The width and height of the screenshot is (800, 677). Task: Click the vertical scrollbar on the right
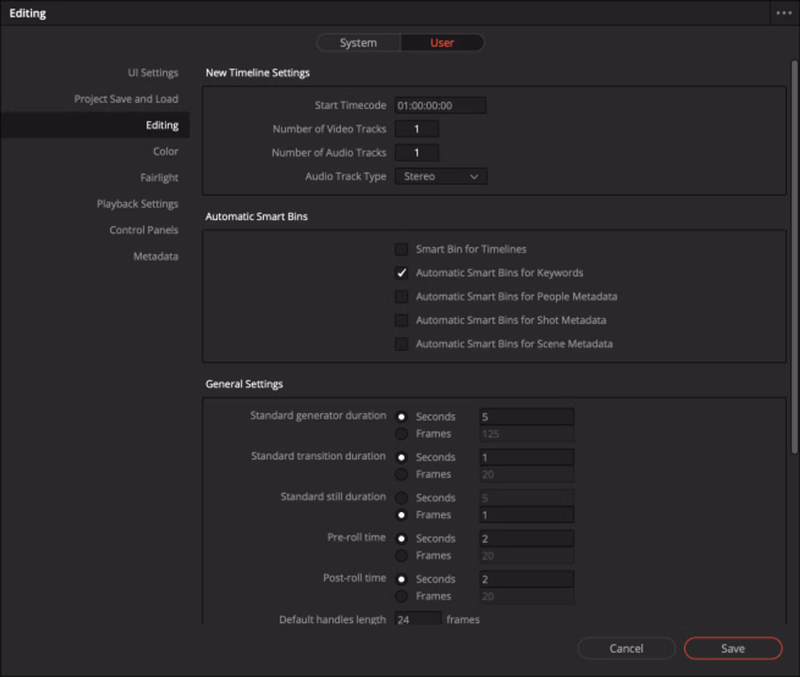[794, 257]
